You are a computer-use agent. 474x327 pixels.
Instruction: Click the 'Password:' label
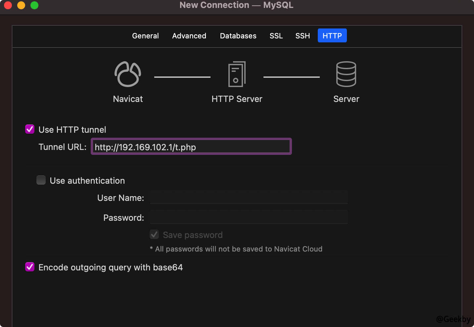coord(124,218)
